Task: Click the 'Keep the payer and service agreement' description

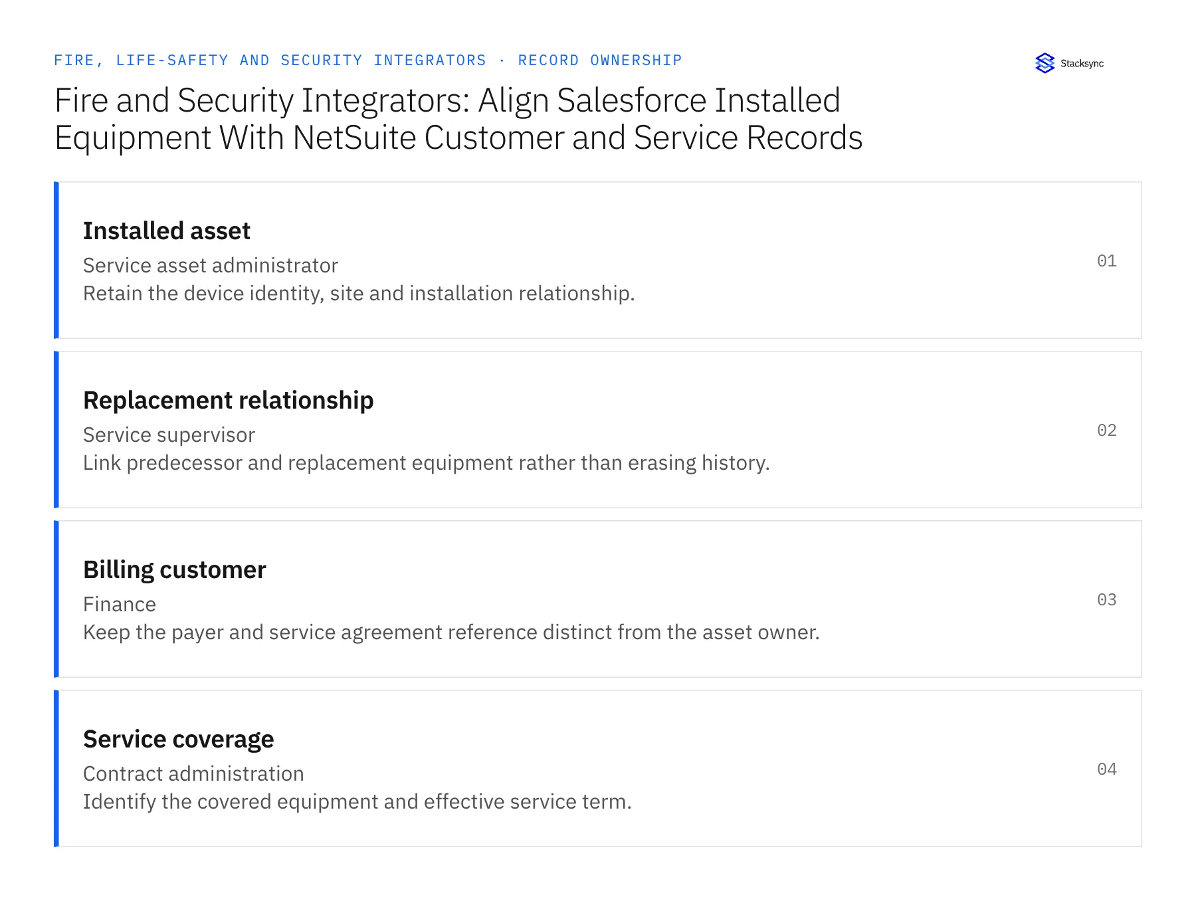Action: tap(451, 632)
